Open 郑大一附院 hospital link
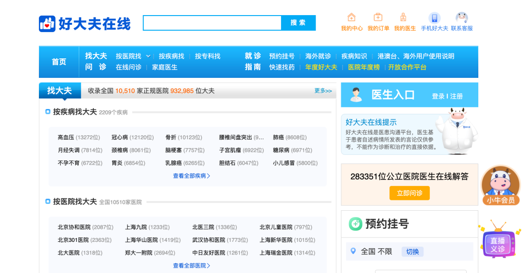Viewport: 525px width, 273px height. pyautogui.click(x=139, y=253)
